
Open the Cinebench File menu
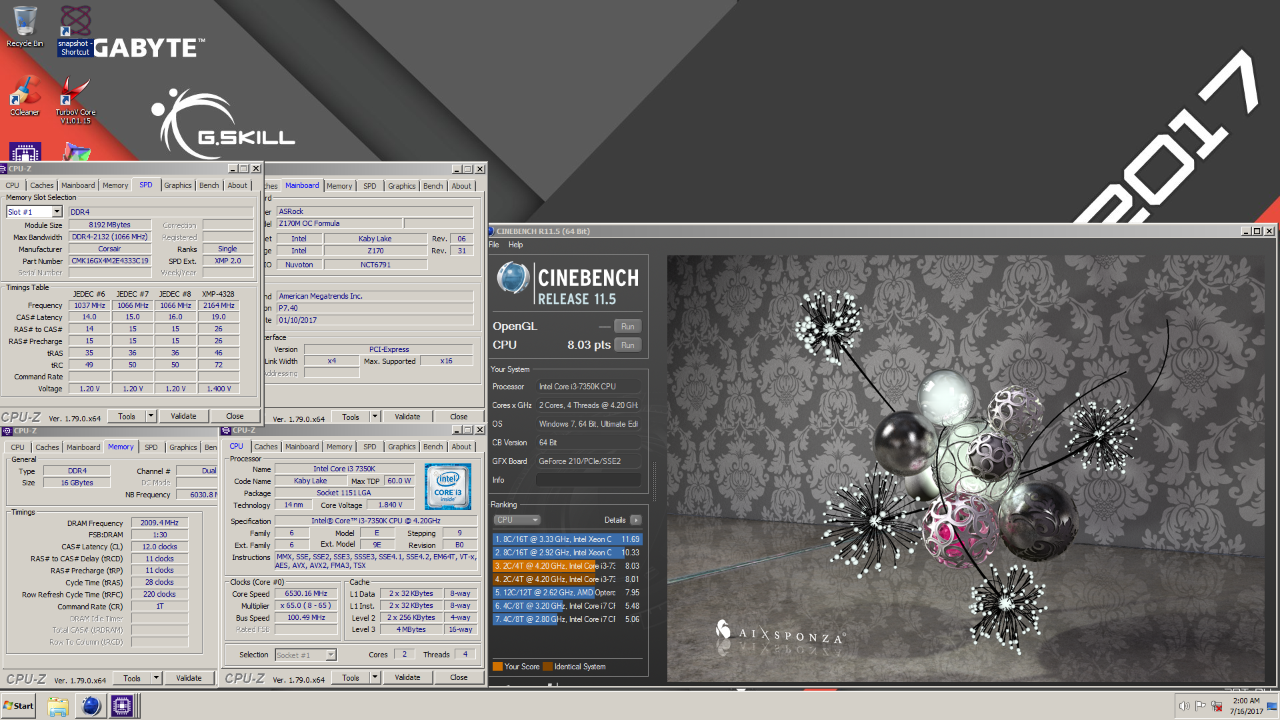coord(494,245)
